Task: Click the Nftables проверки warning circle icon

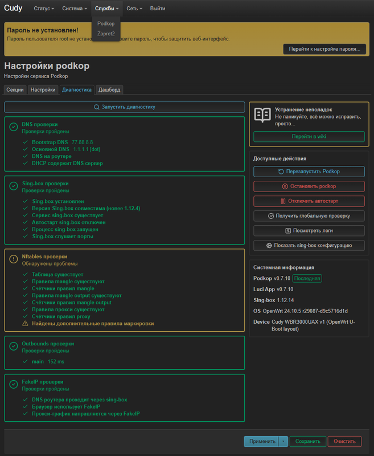Action: [x=13, y=259]
